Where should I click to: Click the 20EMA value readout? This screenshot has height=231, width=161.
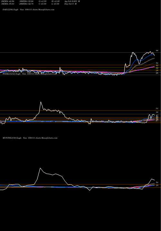point(7,1)
